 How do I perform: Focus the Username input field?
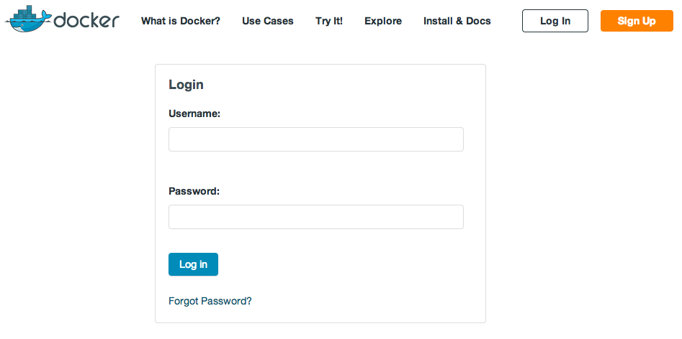(x=315, y=139)
